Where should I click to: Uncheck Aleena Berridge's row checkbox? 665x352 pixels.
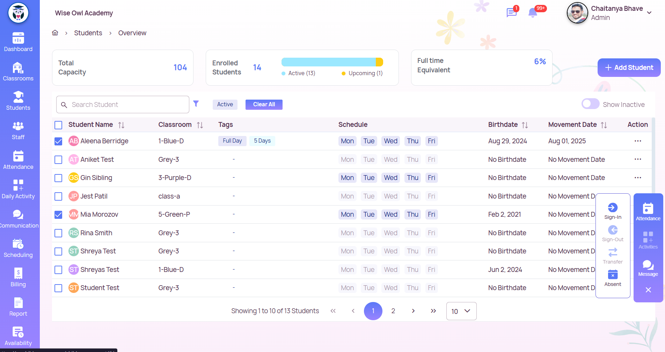(58, 141)
